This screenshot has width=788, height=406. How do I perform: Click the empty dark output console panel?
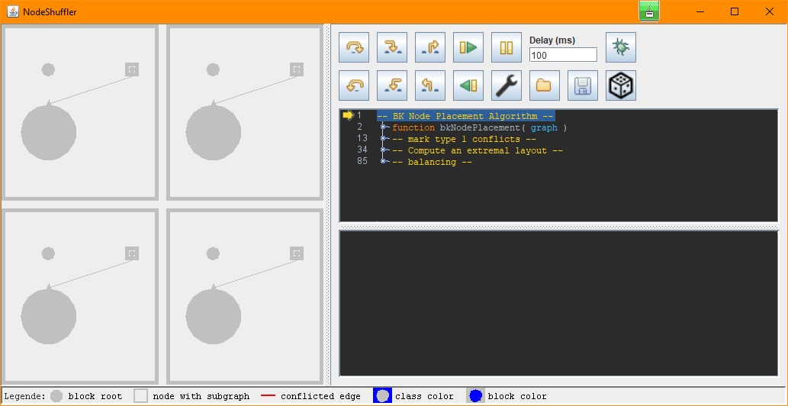click(x=559, y=303)
